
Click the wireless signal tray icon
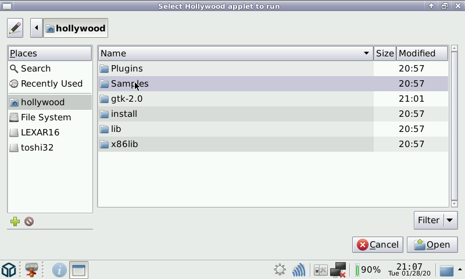[x=299, y=270]
